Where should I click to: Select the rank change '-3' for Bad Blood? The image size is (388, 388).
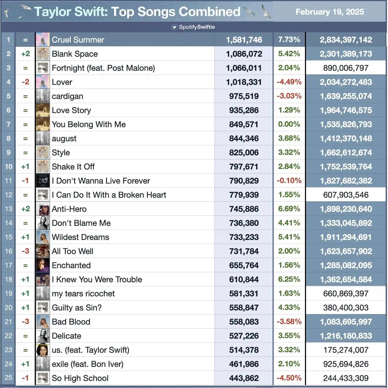click(25, 322)
